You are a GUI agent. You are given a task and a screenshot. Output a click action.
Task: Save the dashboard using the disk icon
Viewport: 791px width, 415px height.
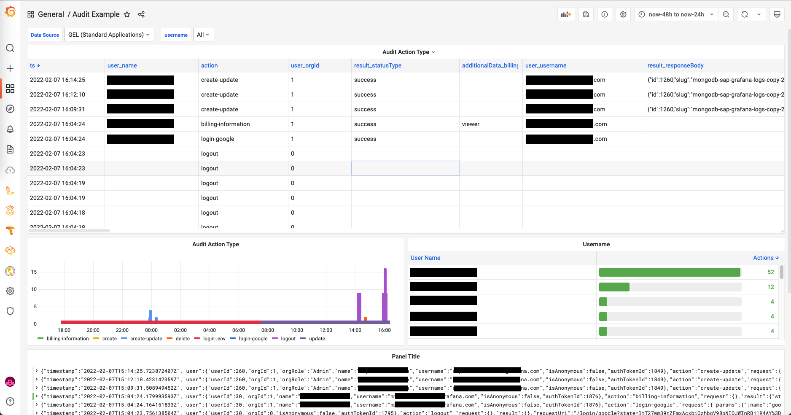click(586, 14)
